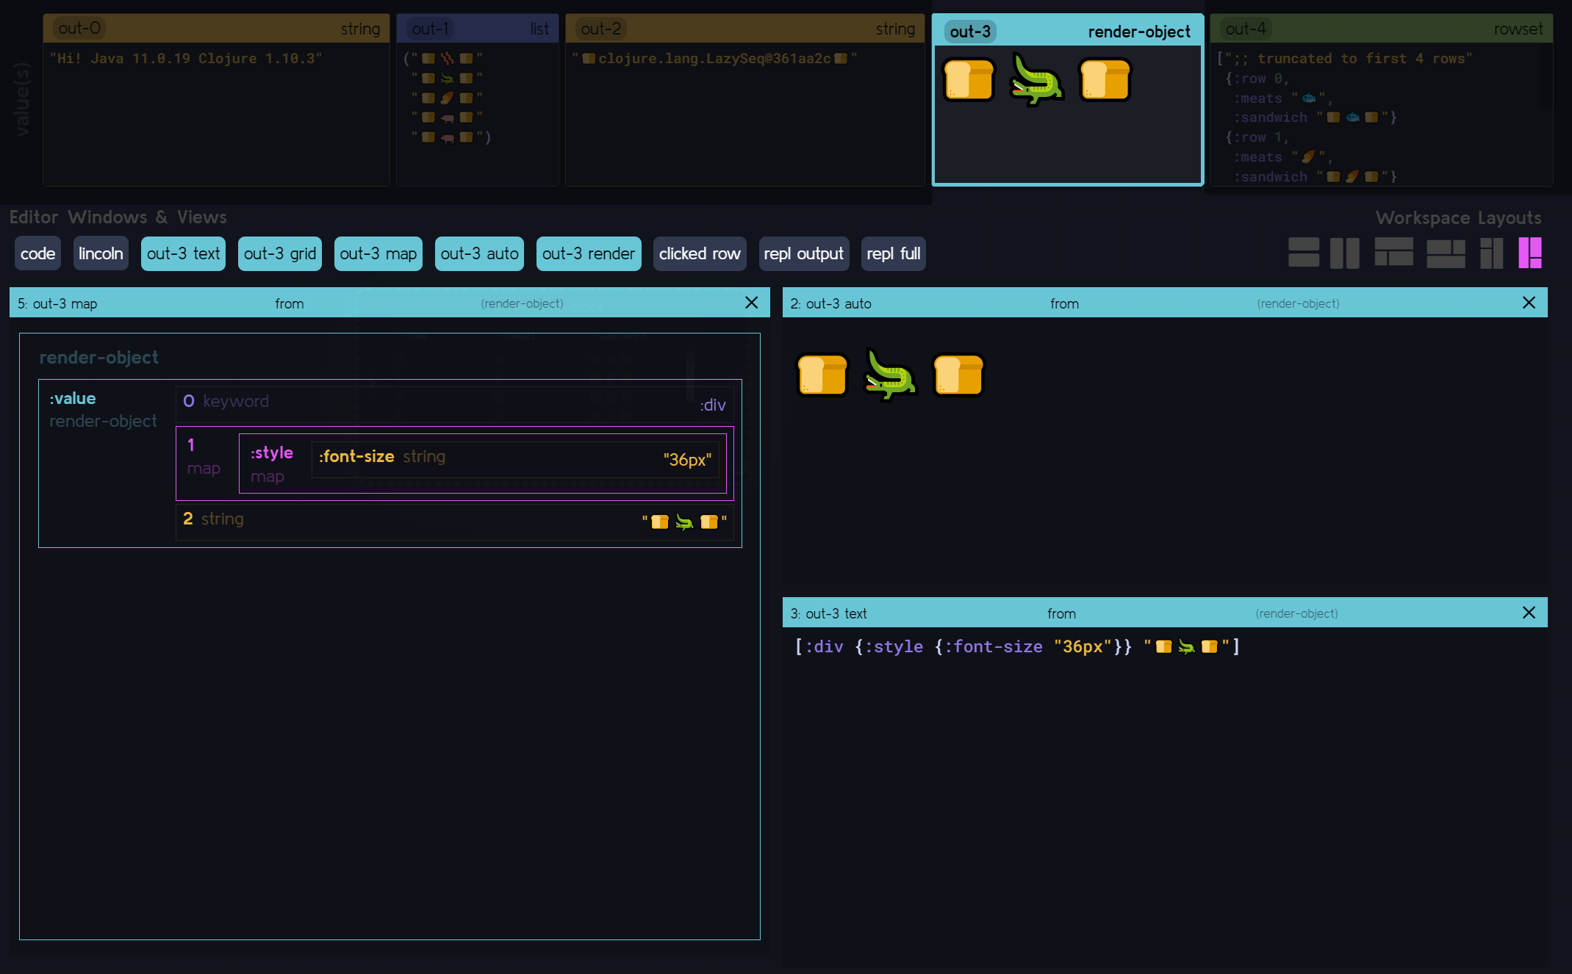Toggle the 'out-3 text' view panel
The height and width of the screenshot is (974, 1572).
click(183, 253)
